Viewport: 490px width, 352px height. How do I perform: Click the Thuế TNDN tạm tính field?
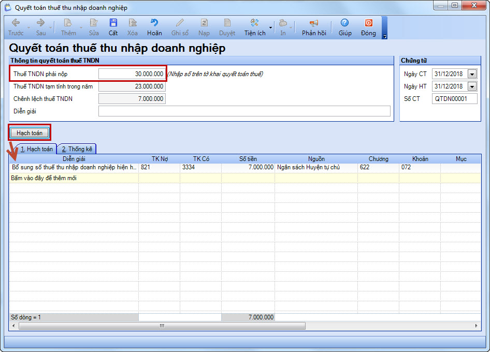132,86
